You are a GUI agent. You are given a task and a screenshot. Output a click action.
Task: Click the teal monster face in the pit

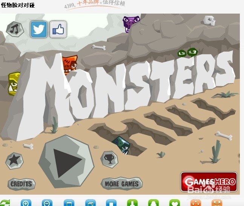(121, 145)
